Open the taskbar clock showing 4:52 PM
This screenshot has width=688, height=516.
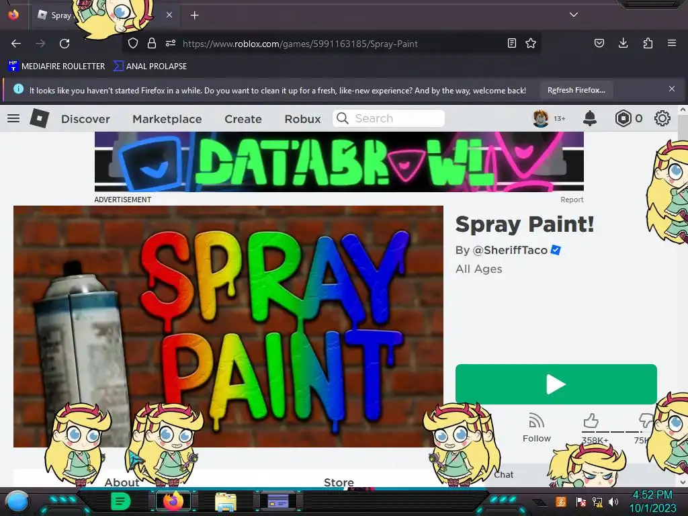coord(652,501)
